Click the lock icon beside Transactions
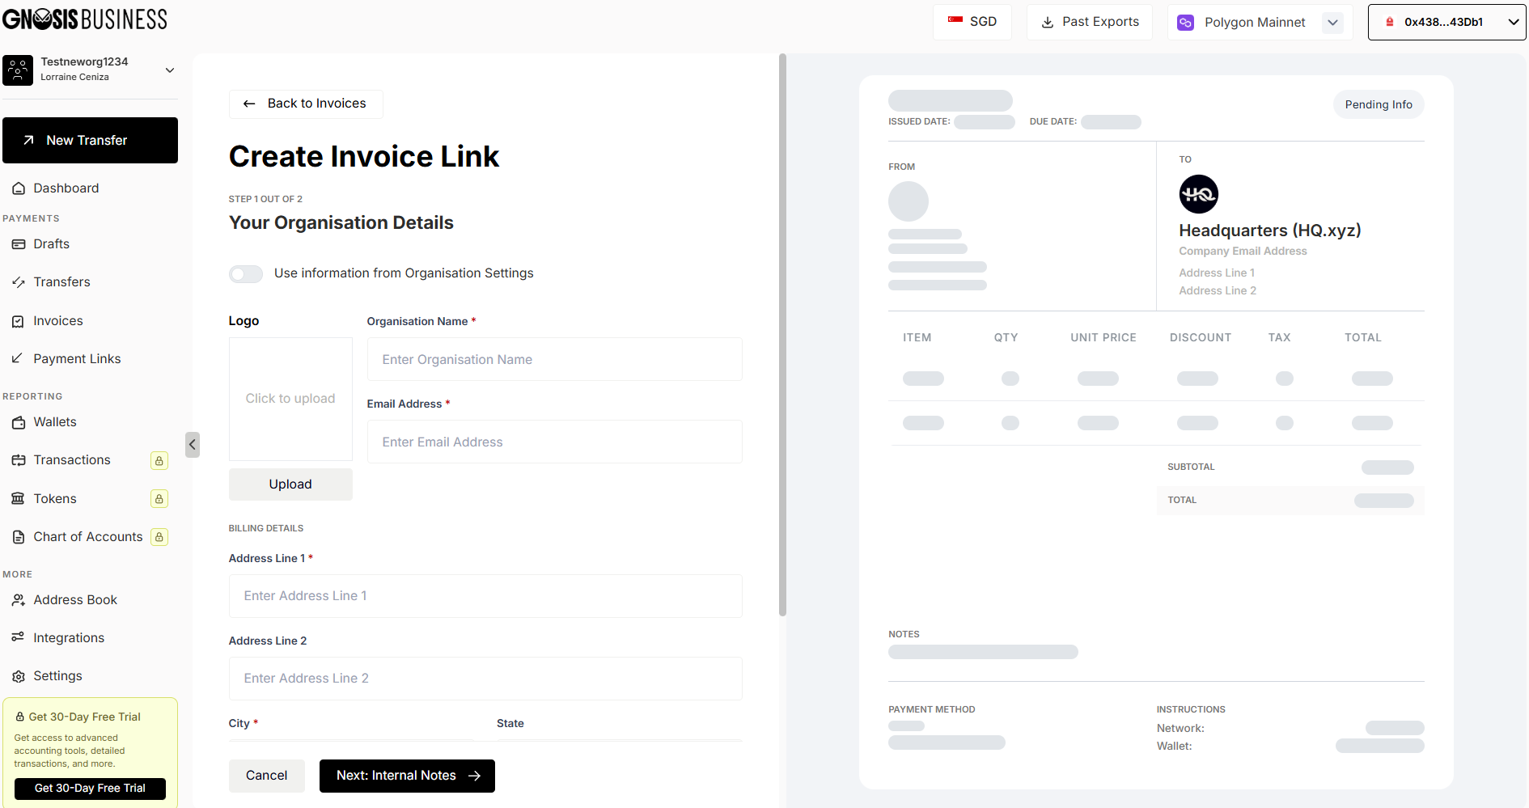 (x=159, y=461)
